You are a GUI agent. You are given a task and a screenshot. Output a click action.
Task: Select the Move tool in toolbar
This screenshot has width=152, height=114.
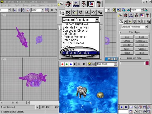pos(19,10)
